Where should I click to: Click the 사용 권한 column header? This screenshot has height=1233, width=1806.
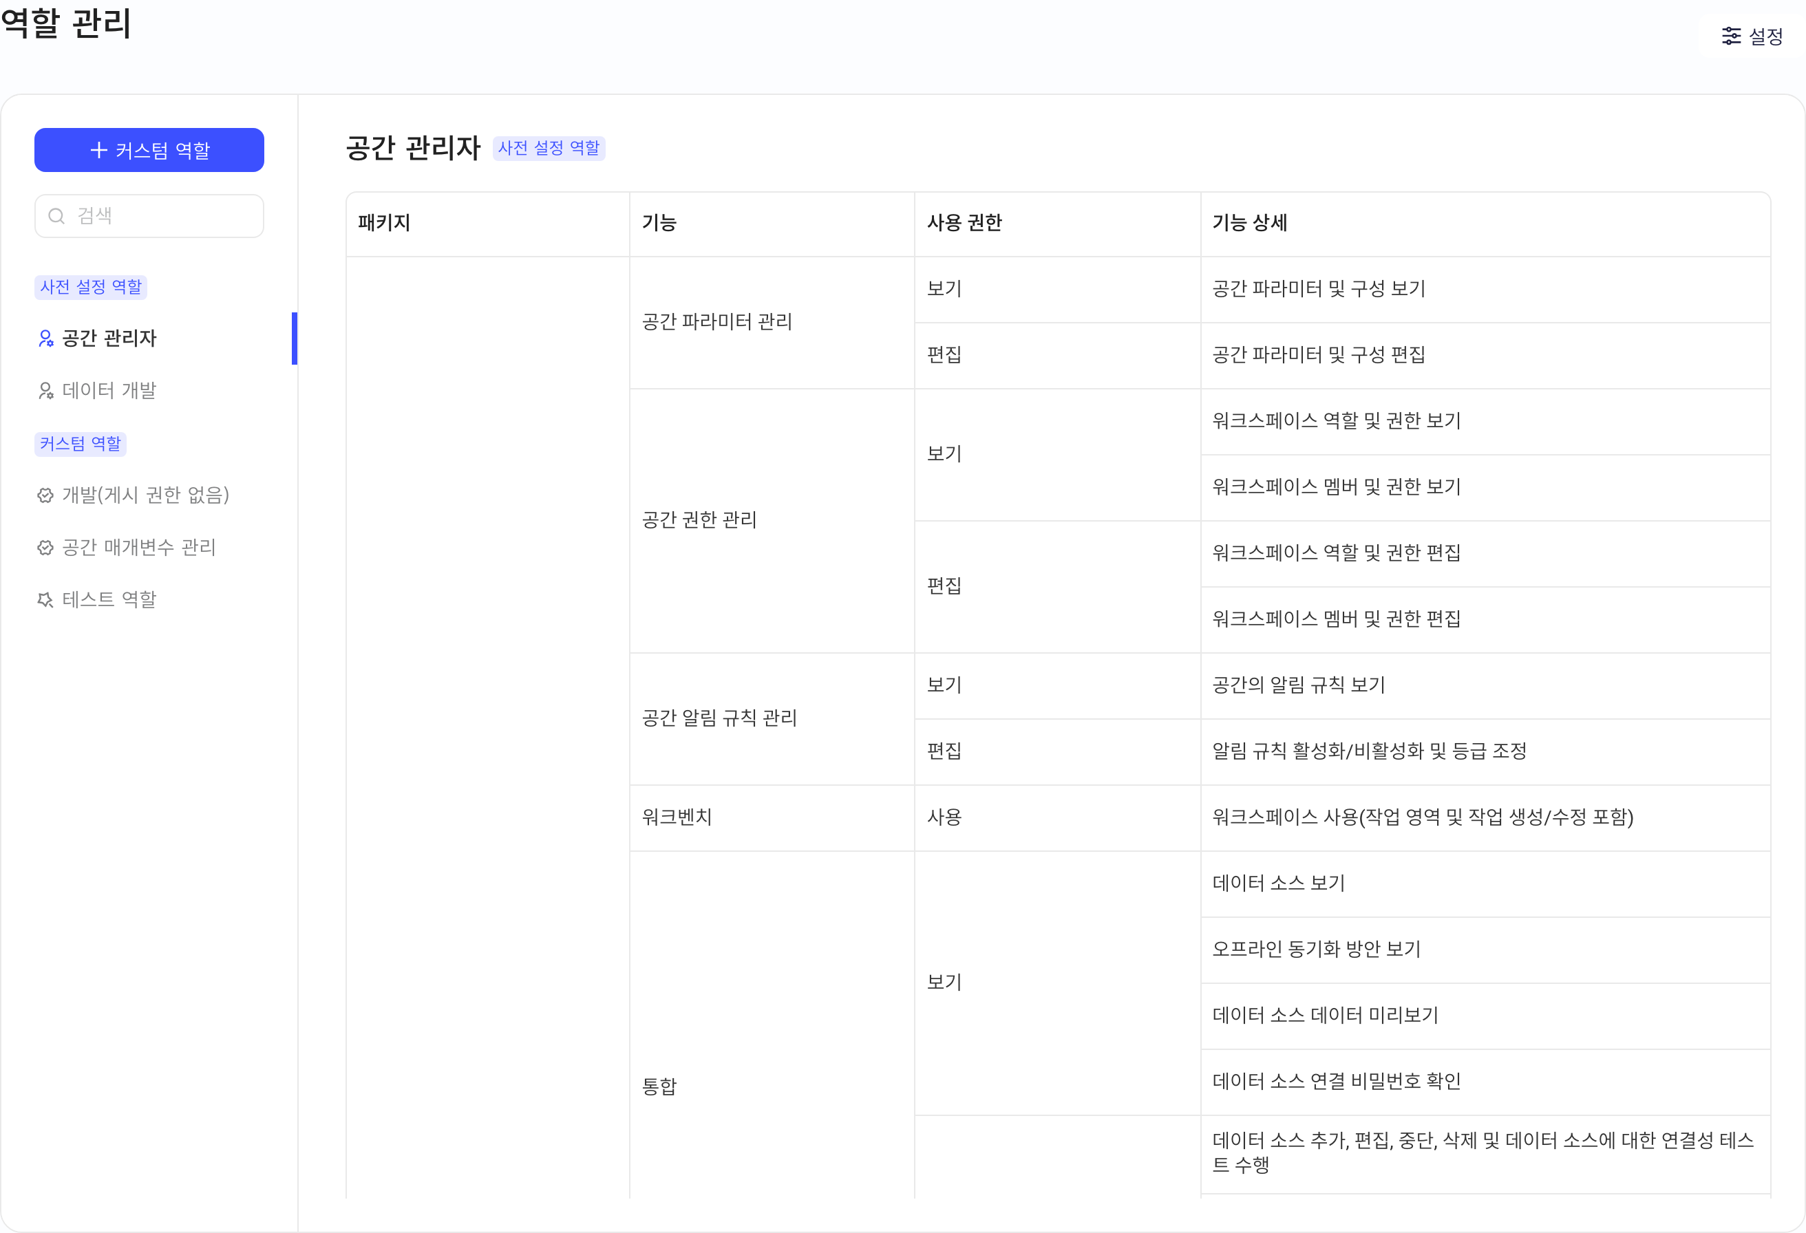point(1058,224)
